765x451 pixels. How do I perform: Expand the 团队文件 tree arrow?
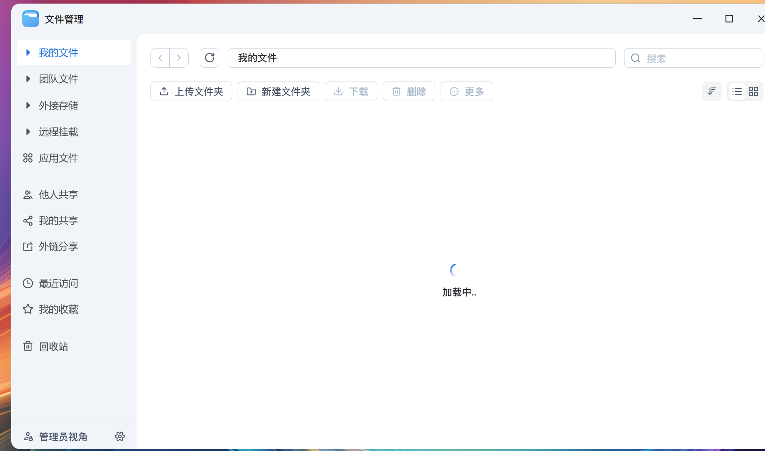(x=28, y=79)
